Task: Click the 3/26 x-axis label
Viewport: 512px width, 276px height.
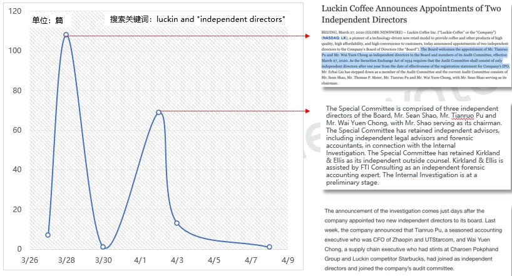Action: (29, 260)
